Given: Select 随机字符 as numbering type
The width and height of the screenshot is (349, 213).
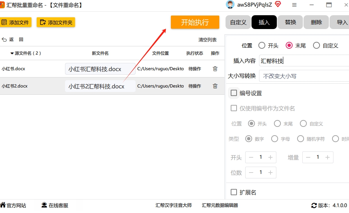Looking at the screenshot, I should [301, 139].
